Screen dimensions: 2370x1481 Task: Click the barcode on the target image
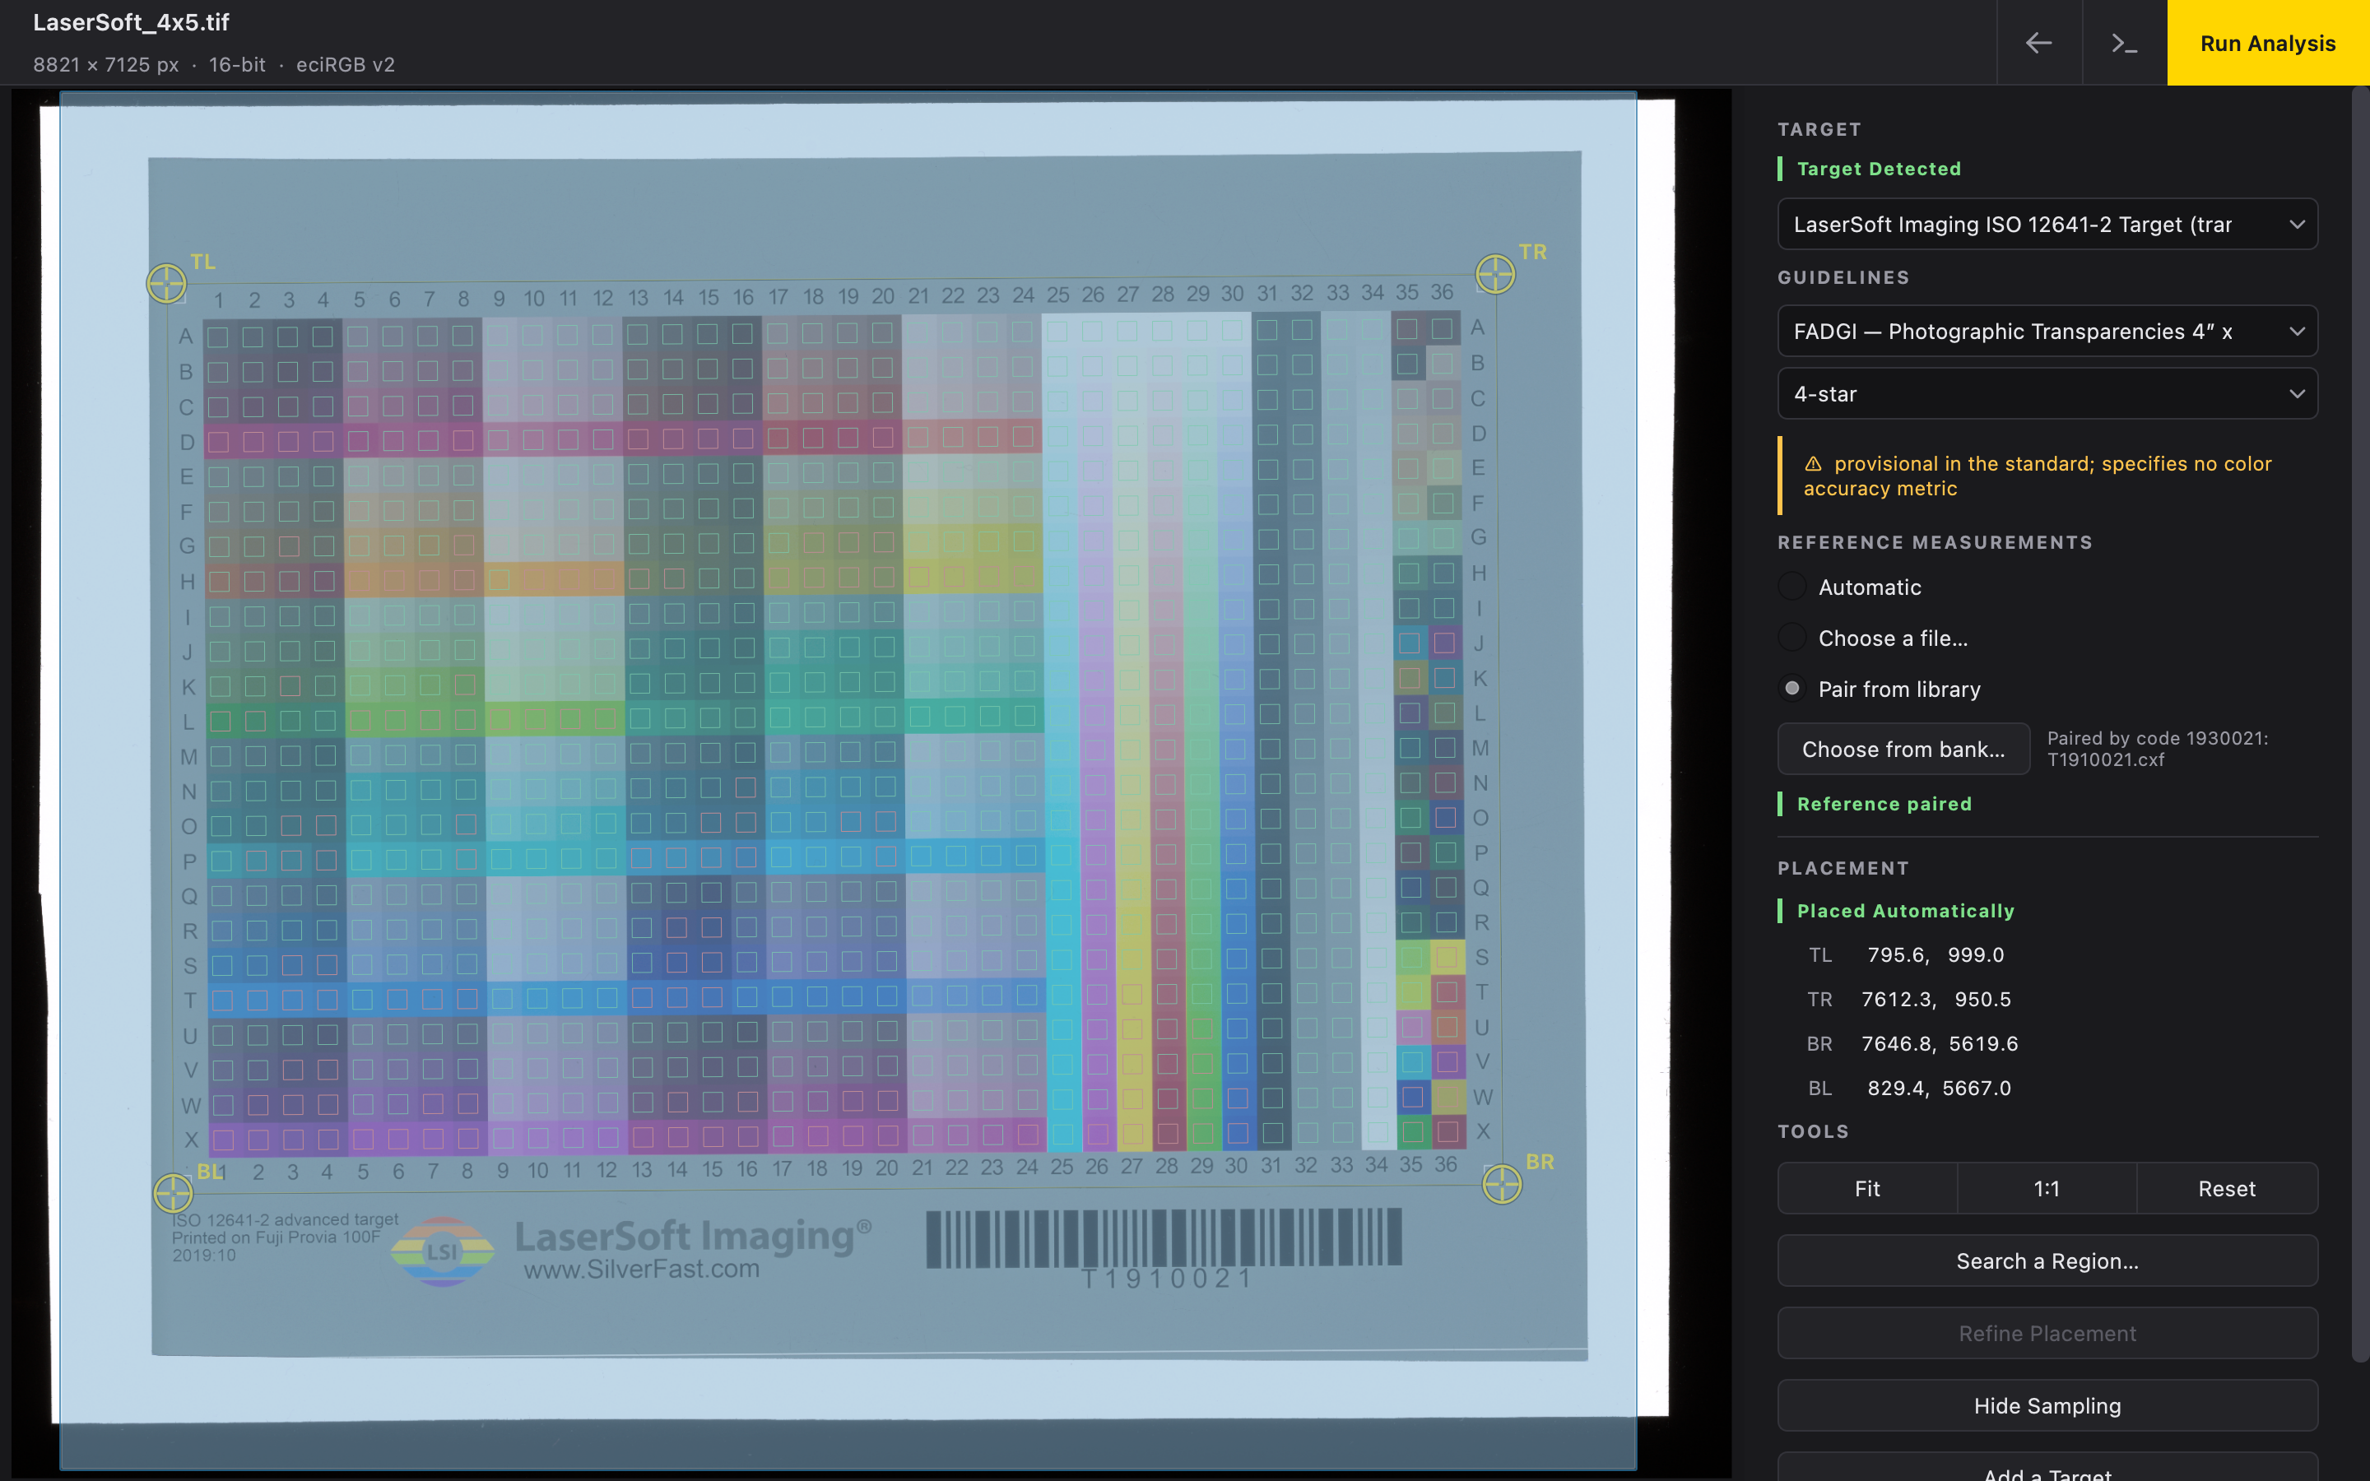1164,1238
